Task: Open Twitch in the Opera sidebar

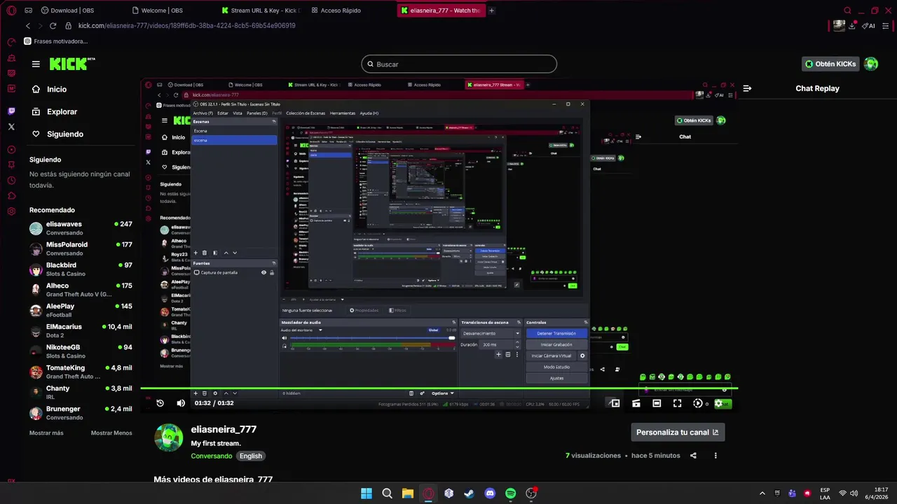Action: [x=11, y=111]
